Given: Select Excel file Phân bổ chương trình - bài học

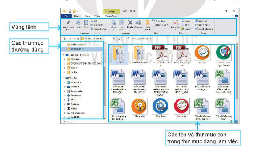Looking at the screenshot, I should [202, 109].
